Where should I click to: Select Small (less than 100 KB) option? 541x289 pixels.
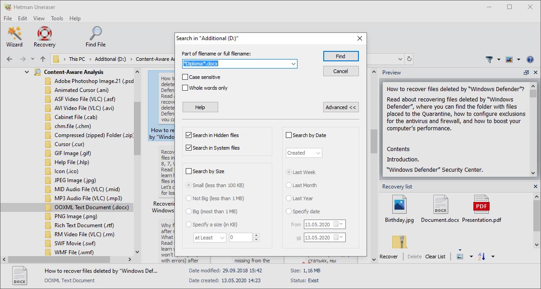[189, 185]
